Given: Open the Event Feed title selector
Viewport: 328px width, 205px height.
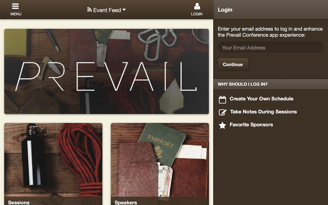Looking at the screenshot, I should pos(107,10).
